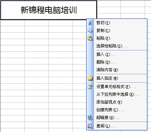Click the Look Up books icon

pos(90,126)
